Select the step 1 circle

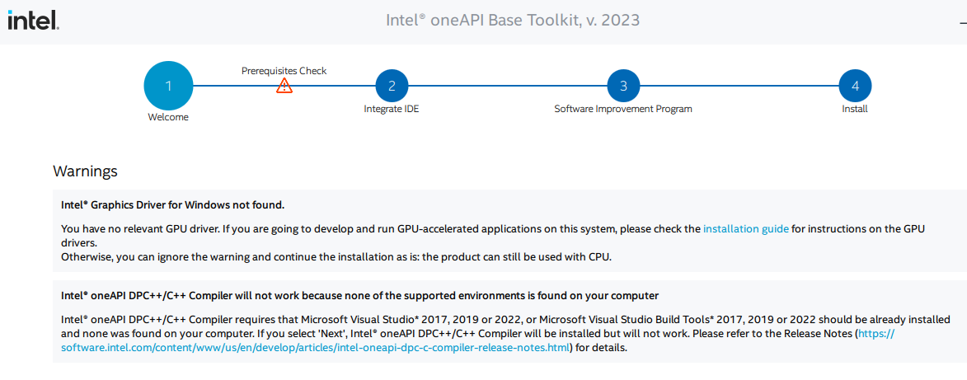pyautogui.click(x=168, y=86)
